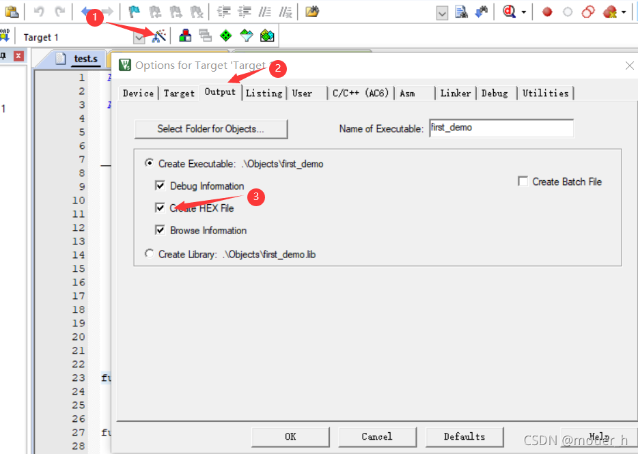Start debug session with magnifier d icon

pyautogui.click(x=509, y=12)
